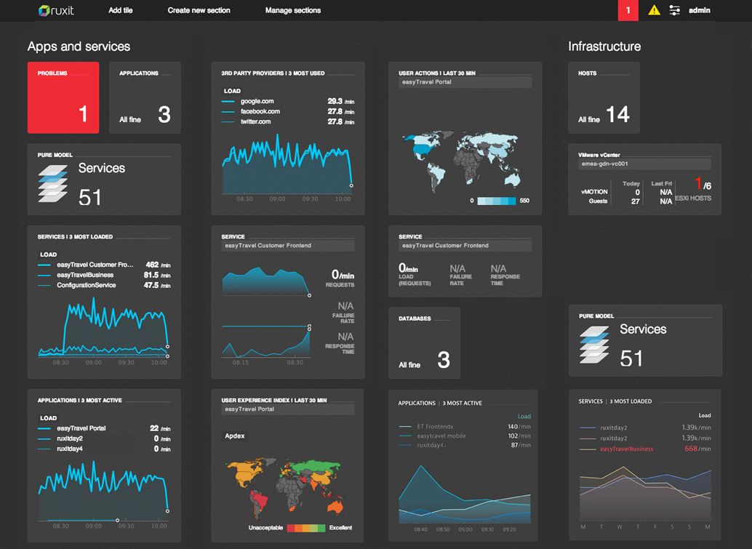Open the Databases 3 tile
Viewport: 752px width, 549px height.
tap(424, 342)
